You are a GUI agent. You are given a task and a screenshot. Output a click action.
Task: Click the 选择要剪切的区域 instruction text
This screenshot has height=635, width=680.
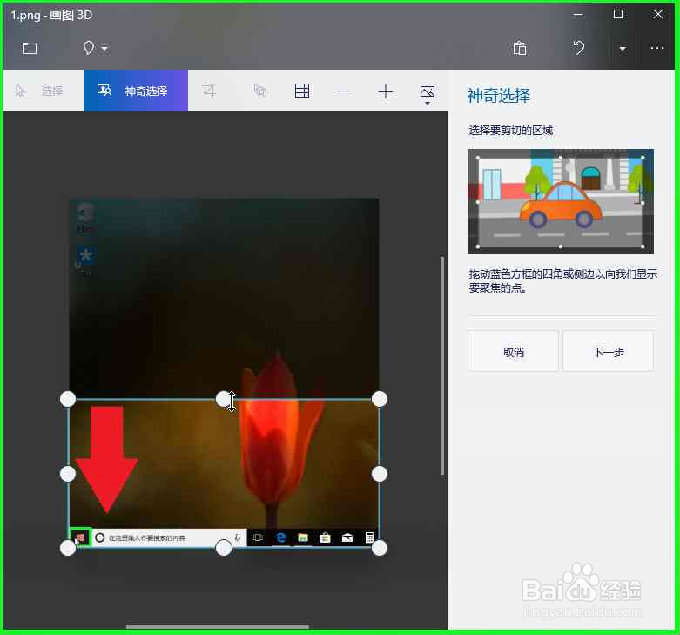(x=511, y=131)
